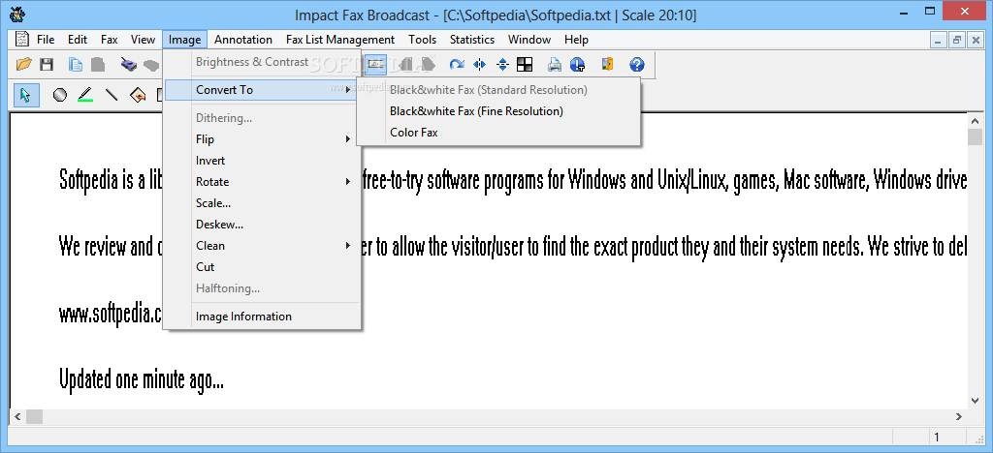Expand the Convert To submenu arrow
The width and height of the screenshot is (993, 453).
click(348, 90)
